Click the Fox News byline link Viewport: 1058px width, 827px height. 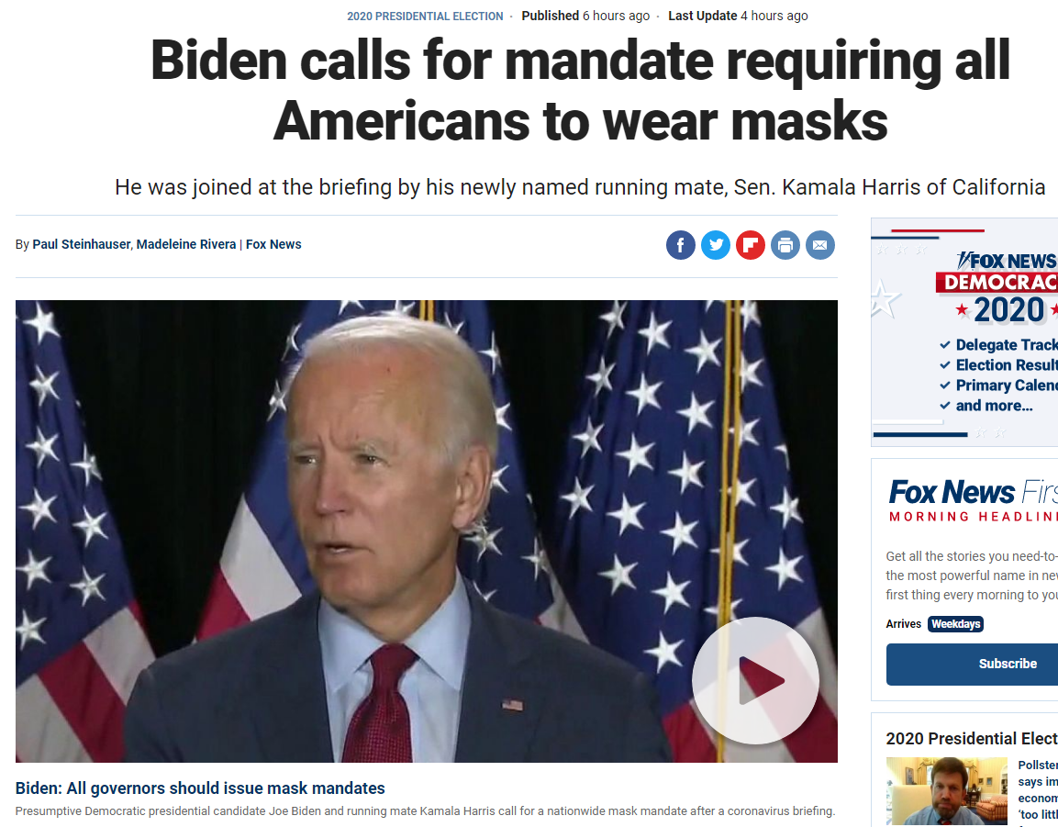pos(273,244)
